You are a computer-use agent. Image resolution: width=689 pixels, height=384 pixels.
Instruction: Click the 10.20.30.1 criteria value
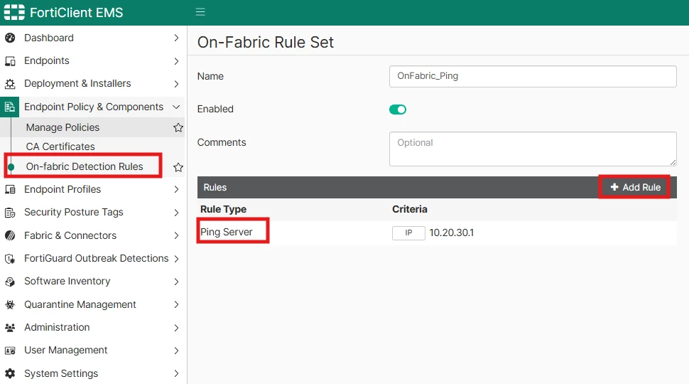[452, 233]
